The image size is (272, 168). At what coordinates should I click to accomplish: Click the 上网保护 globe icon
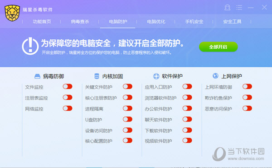click(215, 76)
